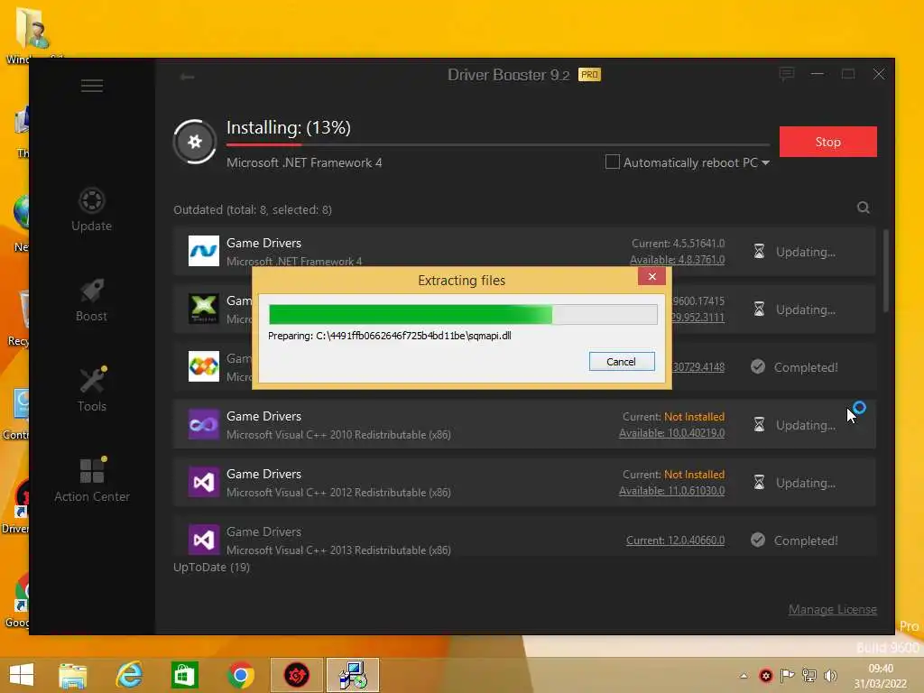Image resolution: width=924 pixels, height=693 pixels.
Task: Show hidden system tray icons
Action: 744,676
